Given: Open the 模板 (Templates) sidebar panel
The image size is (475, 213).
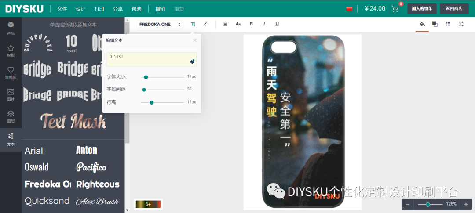Looking at the screenshot, I should tap(11, 51).
